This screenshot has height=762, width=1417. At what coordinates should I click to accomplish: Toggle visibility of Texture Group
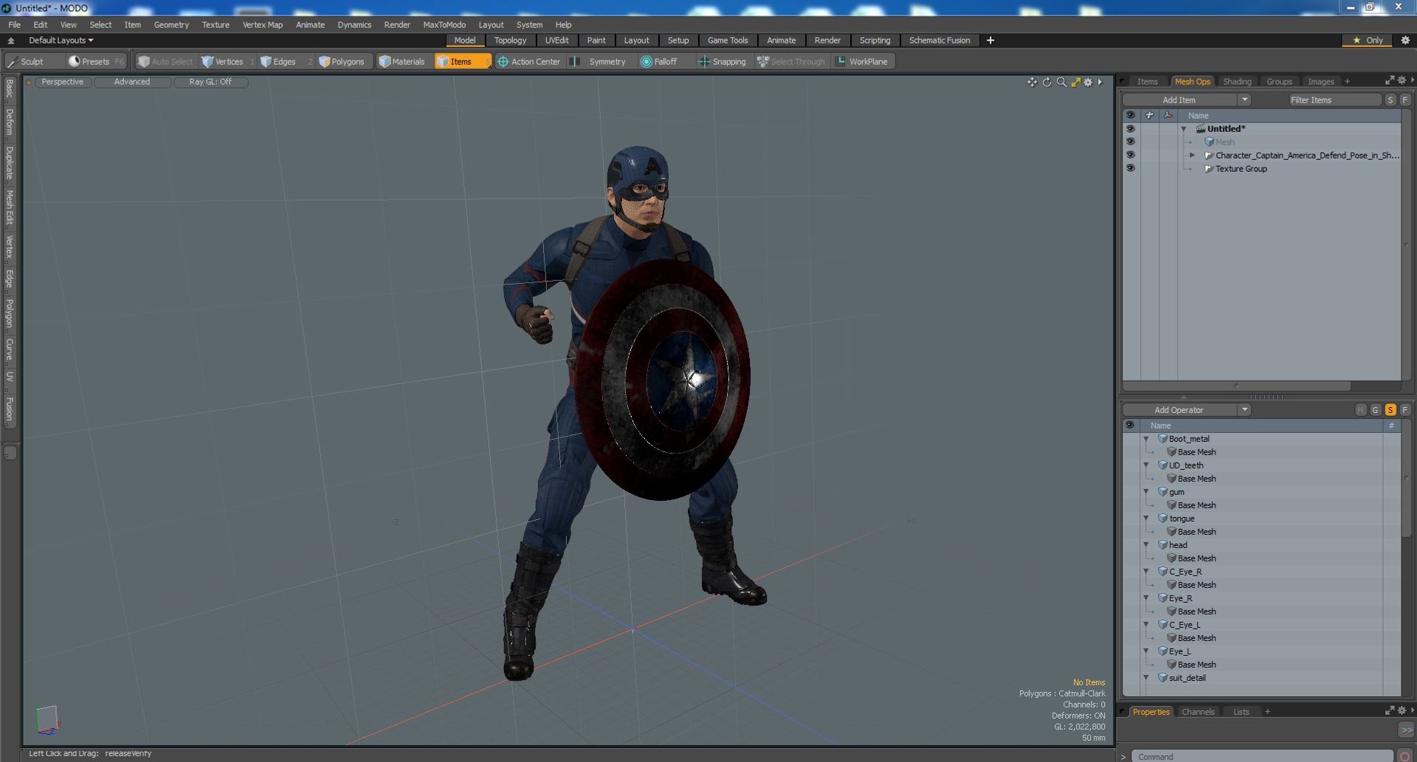1130,168
